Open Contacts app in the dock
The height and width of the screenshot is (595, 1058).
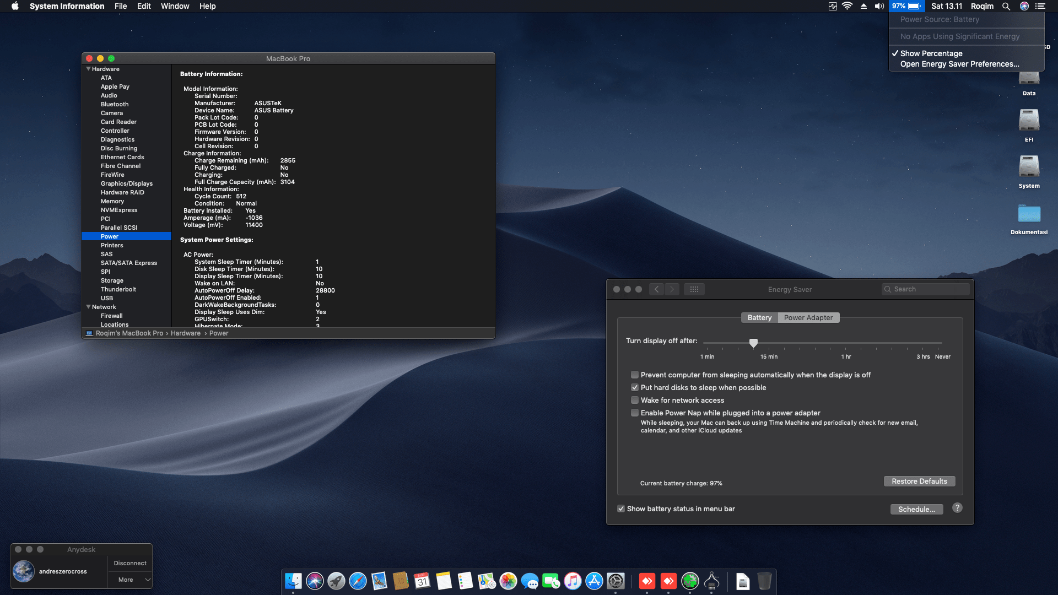click(401, 581)
